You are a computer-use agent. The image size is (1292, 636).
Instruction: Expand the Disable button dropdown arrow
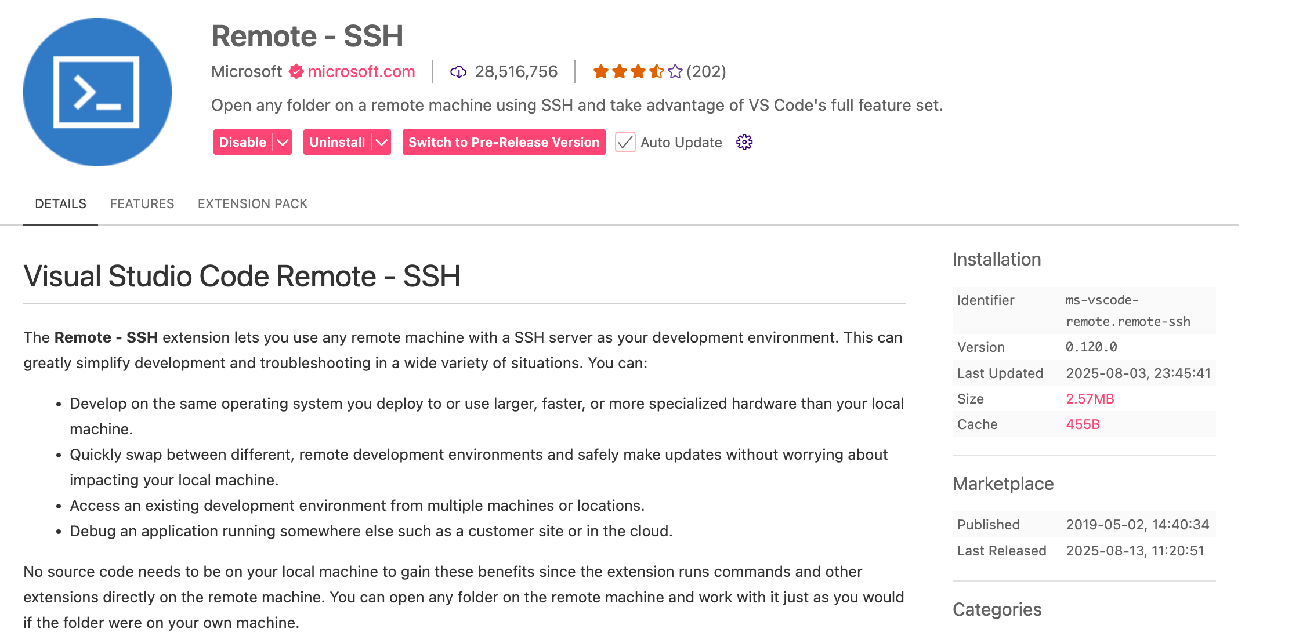click(283, 142)
